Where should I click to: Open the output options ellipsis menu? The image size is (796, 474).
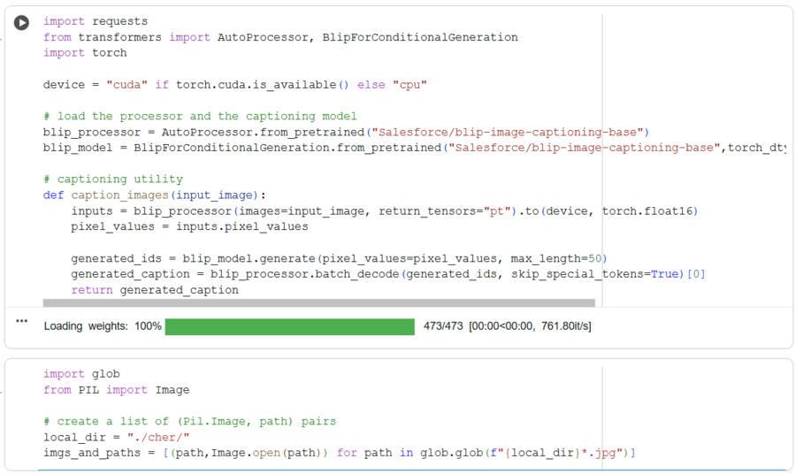coord(22,321)
